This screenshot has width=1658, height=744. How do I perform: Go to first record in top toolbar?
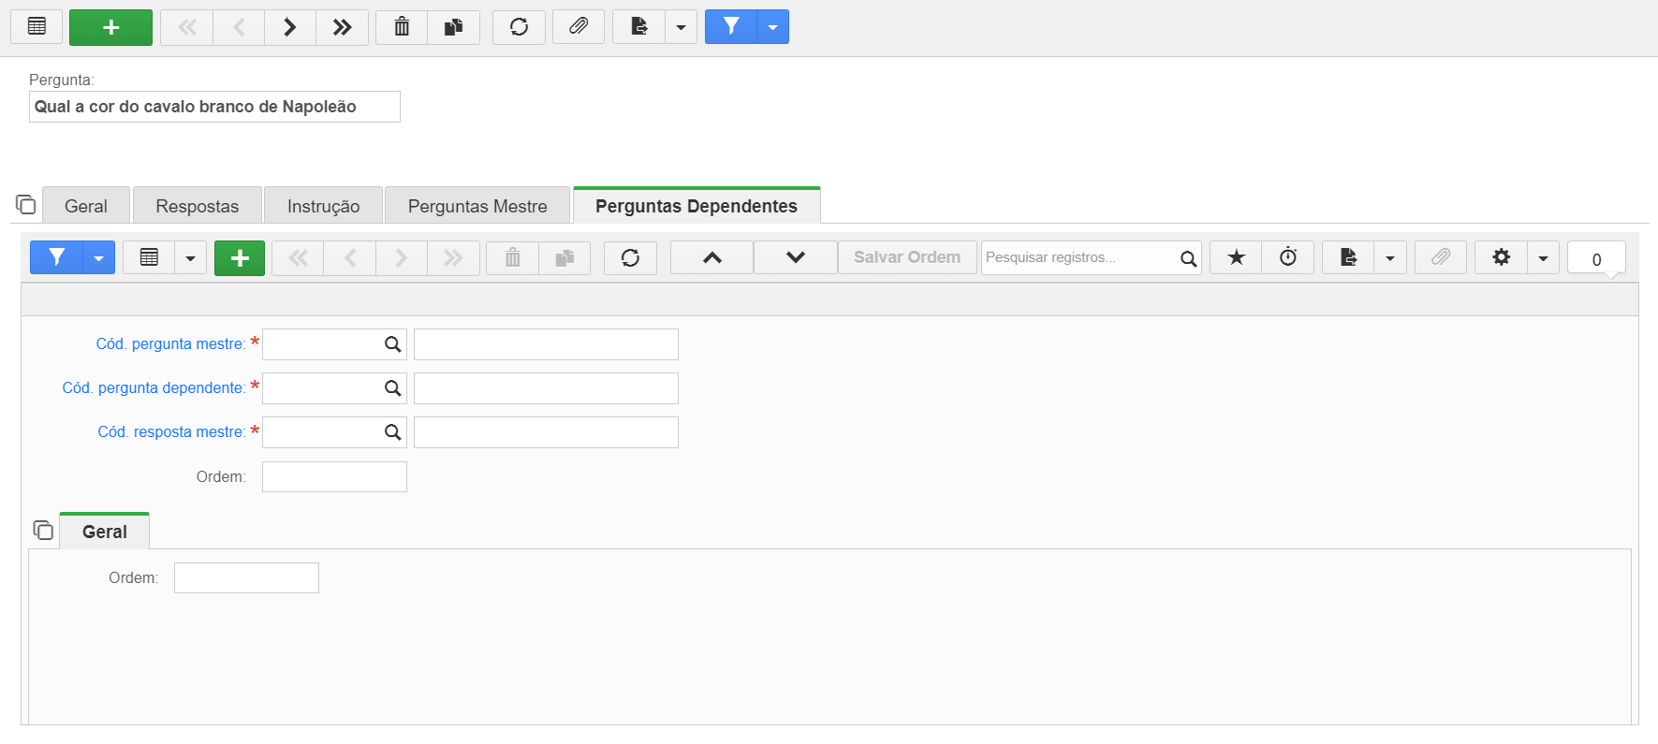187,27
